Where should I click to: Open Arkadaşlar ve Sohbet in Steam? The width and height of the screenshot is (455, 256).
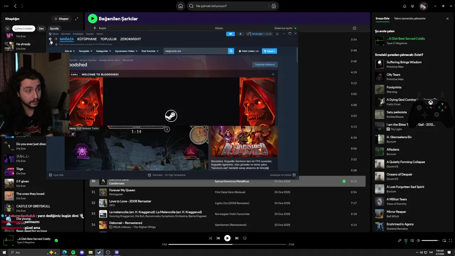click(x=283, y=175)
